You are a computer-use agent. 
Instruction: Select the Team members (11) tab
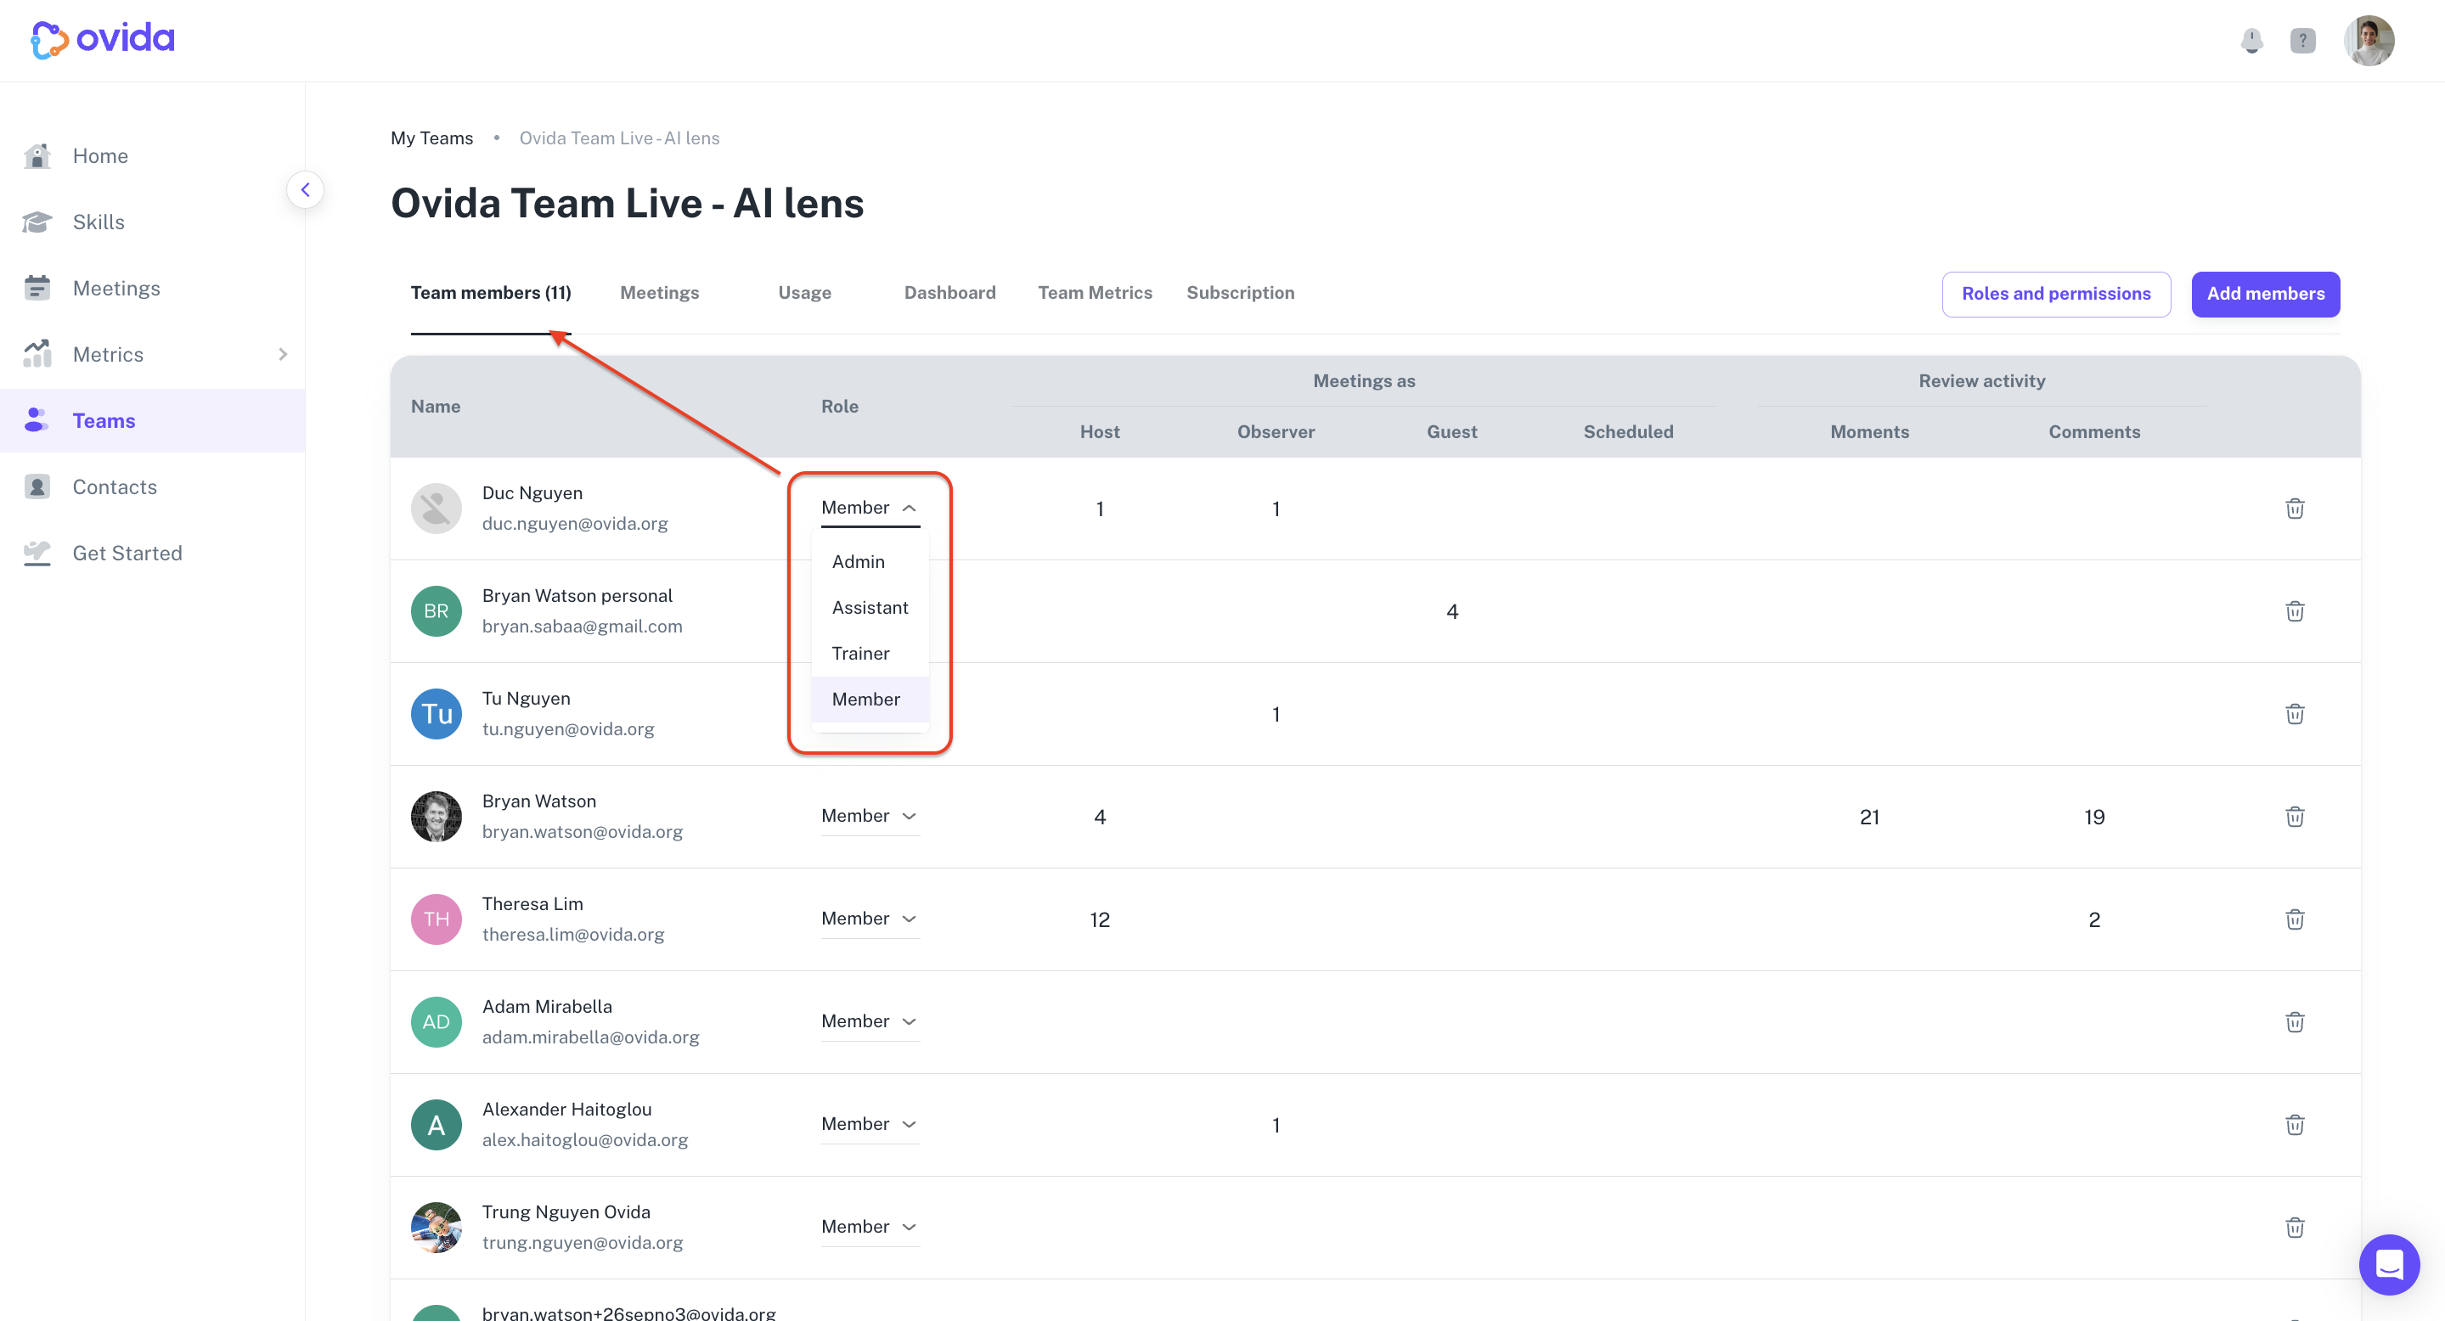click(x=491, y=293)
